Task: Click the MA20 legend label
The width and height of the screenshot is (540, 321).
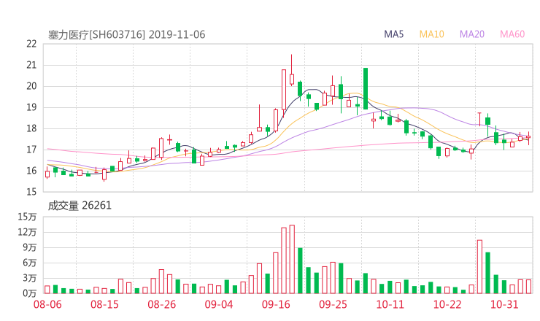Action: 472,34
